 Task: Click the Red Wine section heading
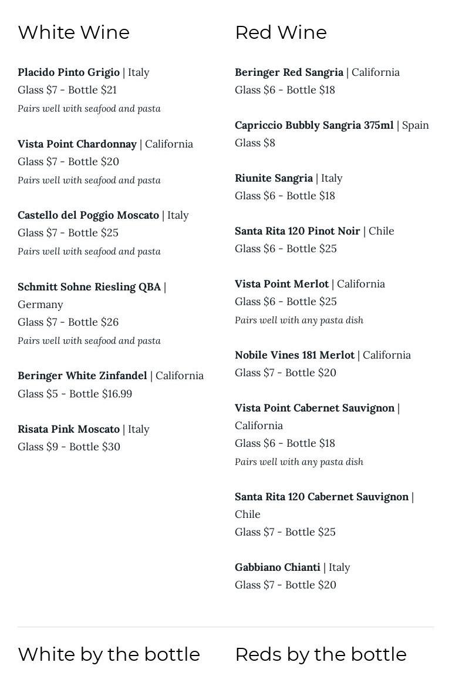click(x=281, y=32)
